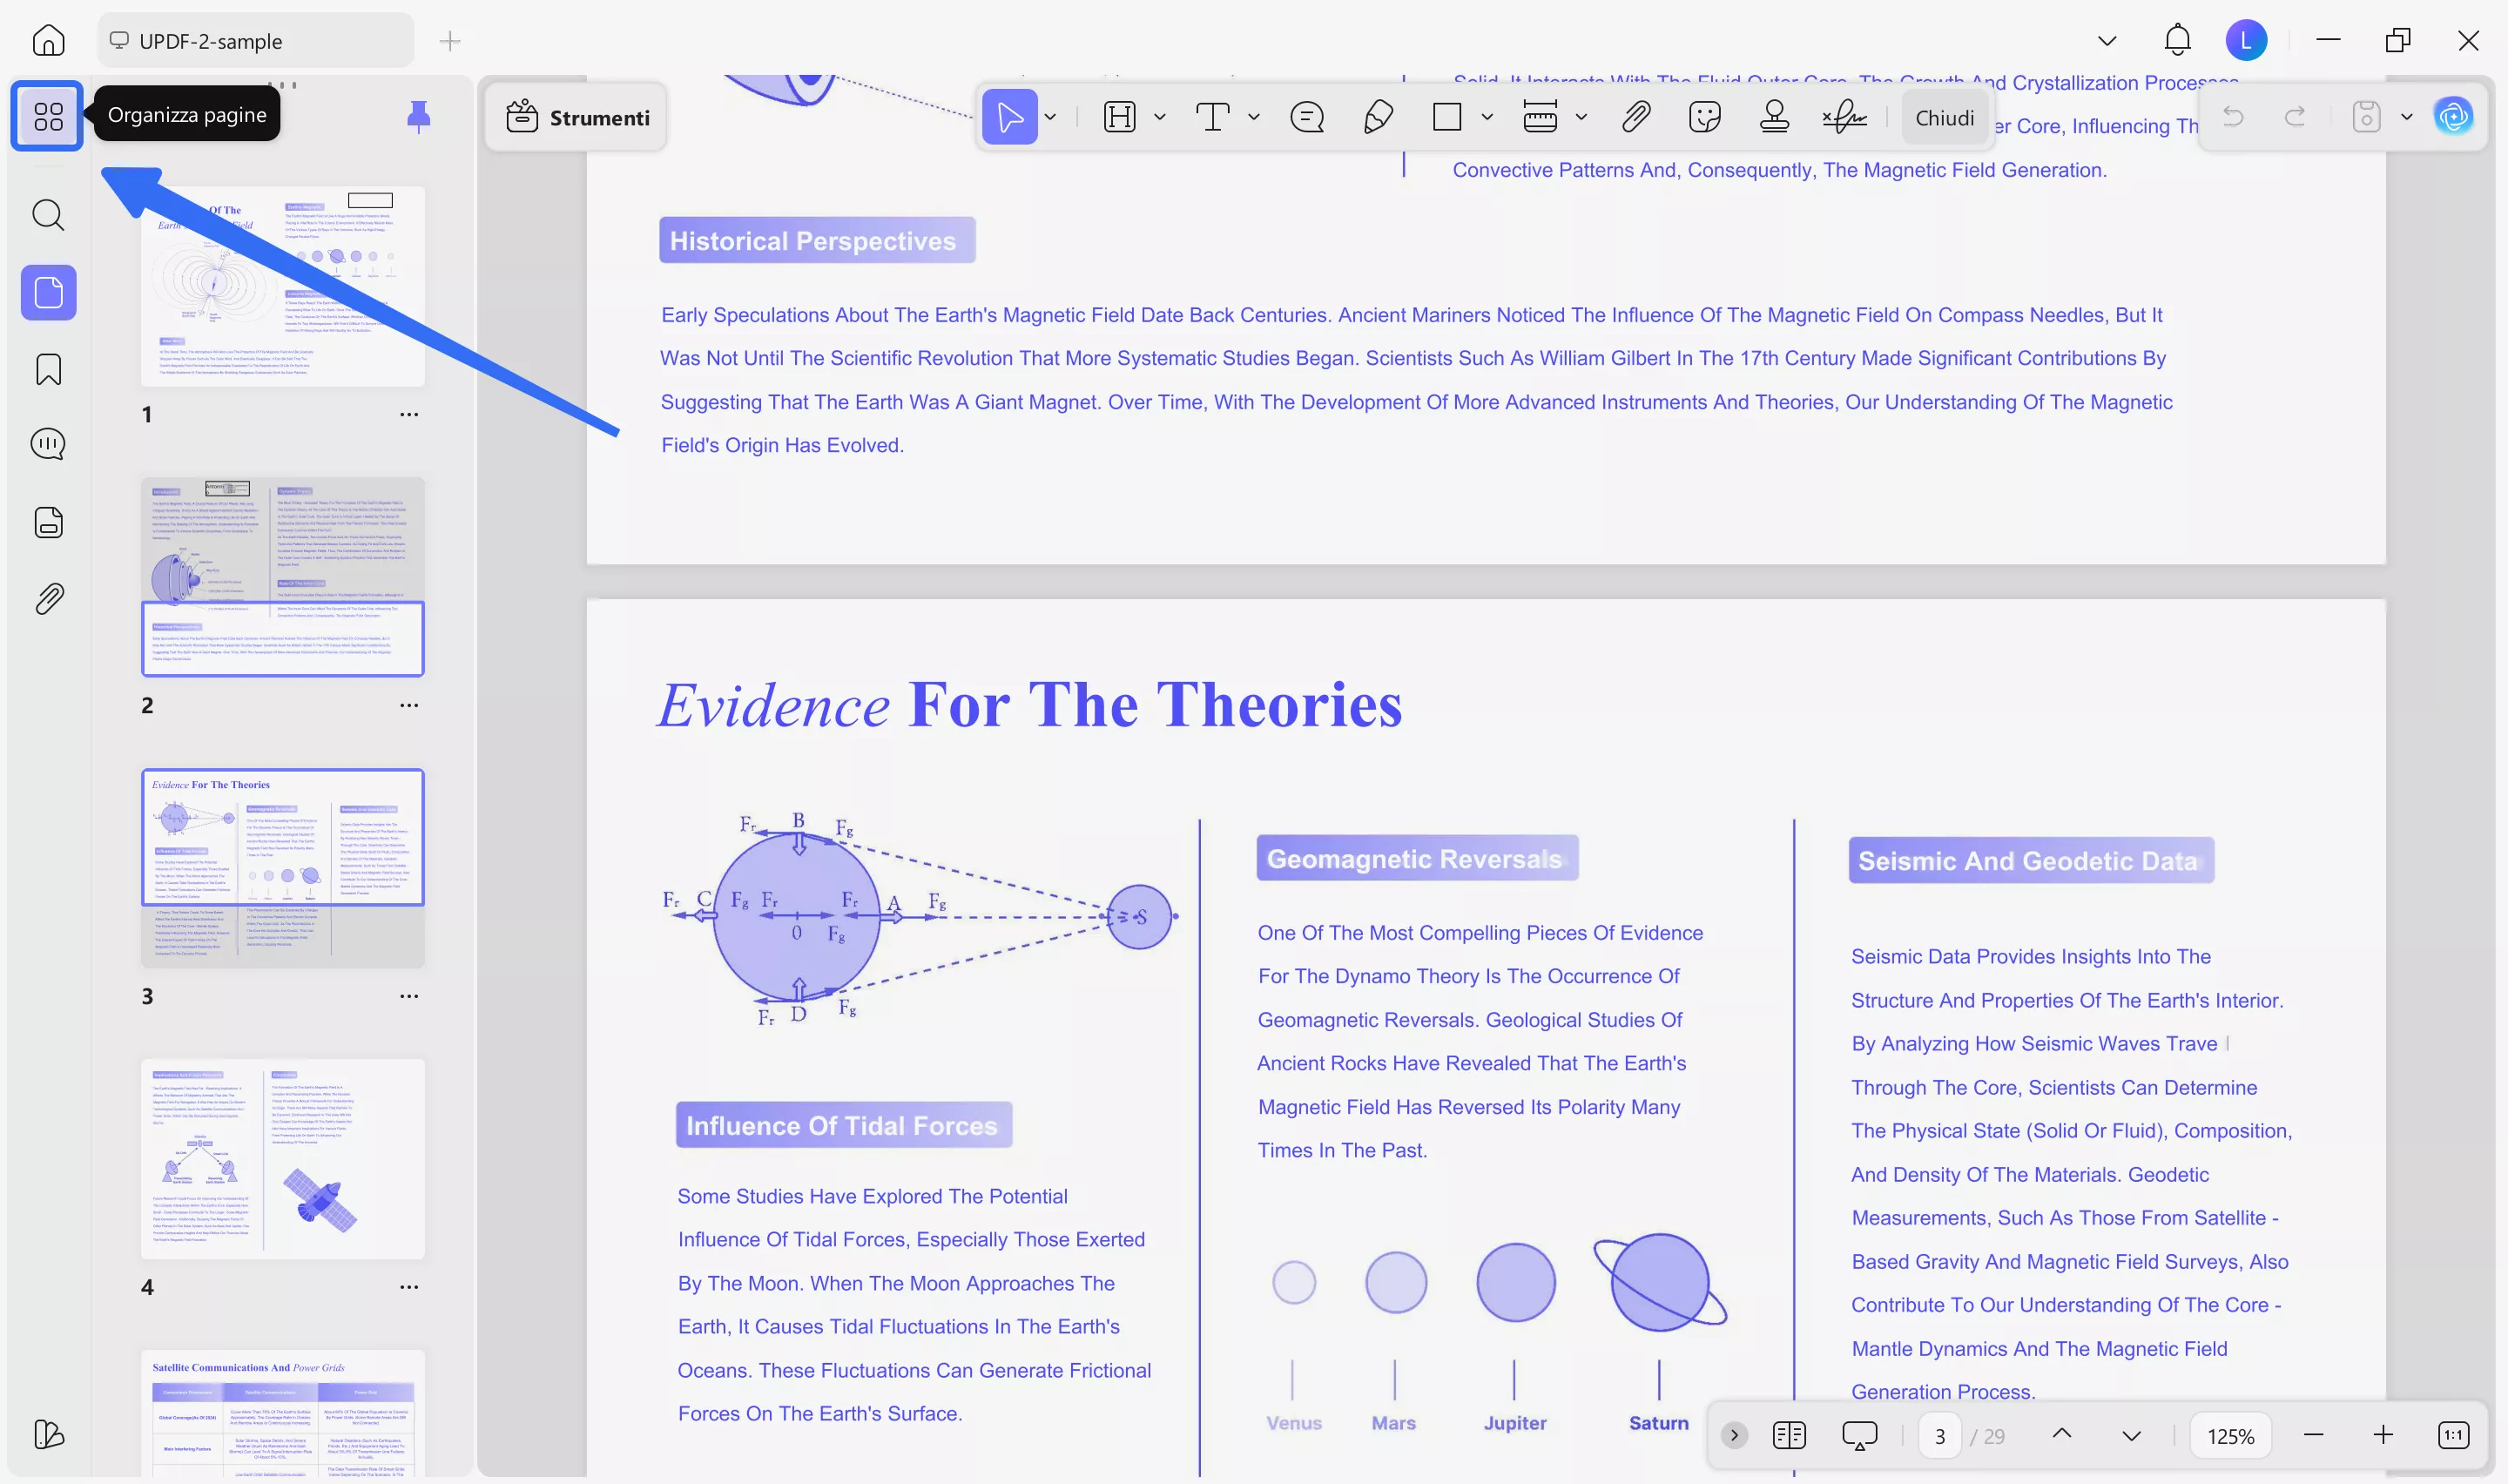Screen dimensions: 2508x1484
Task: Toggle the pin on thumbnail panel
Action: [x=419, y=117]
